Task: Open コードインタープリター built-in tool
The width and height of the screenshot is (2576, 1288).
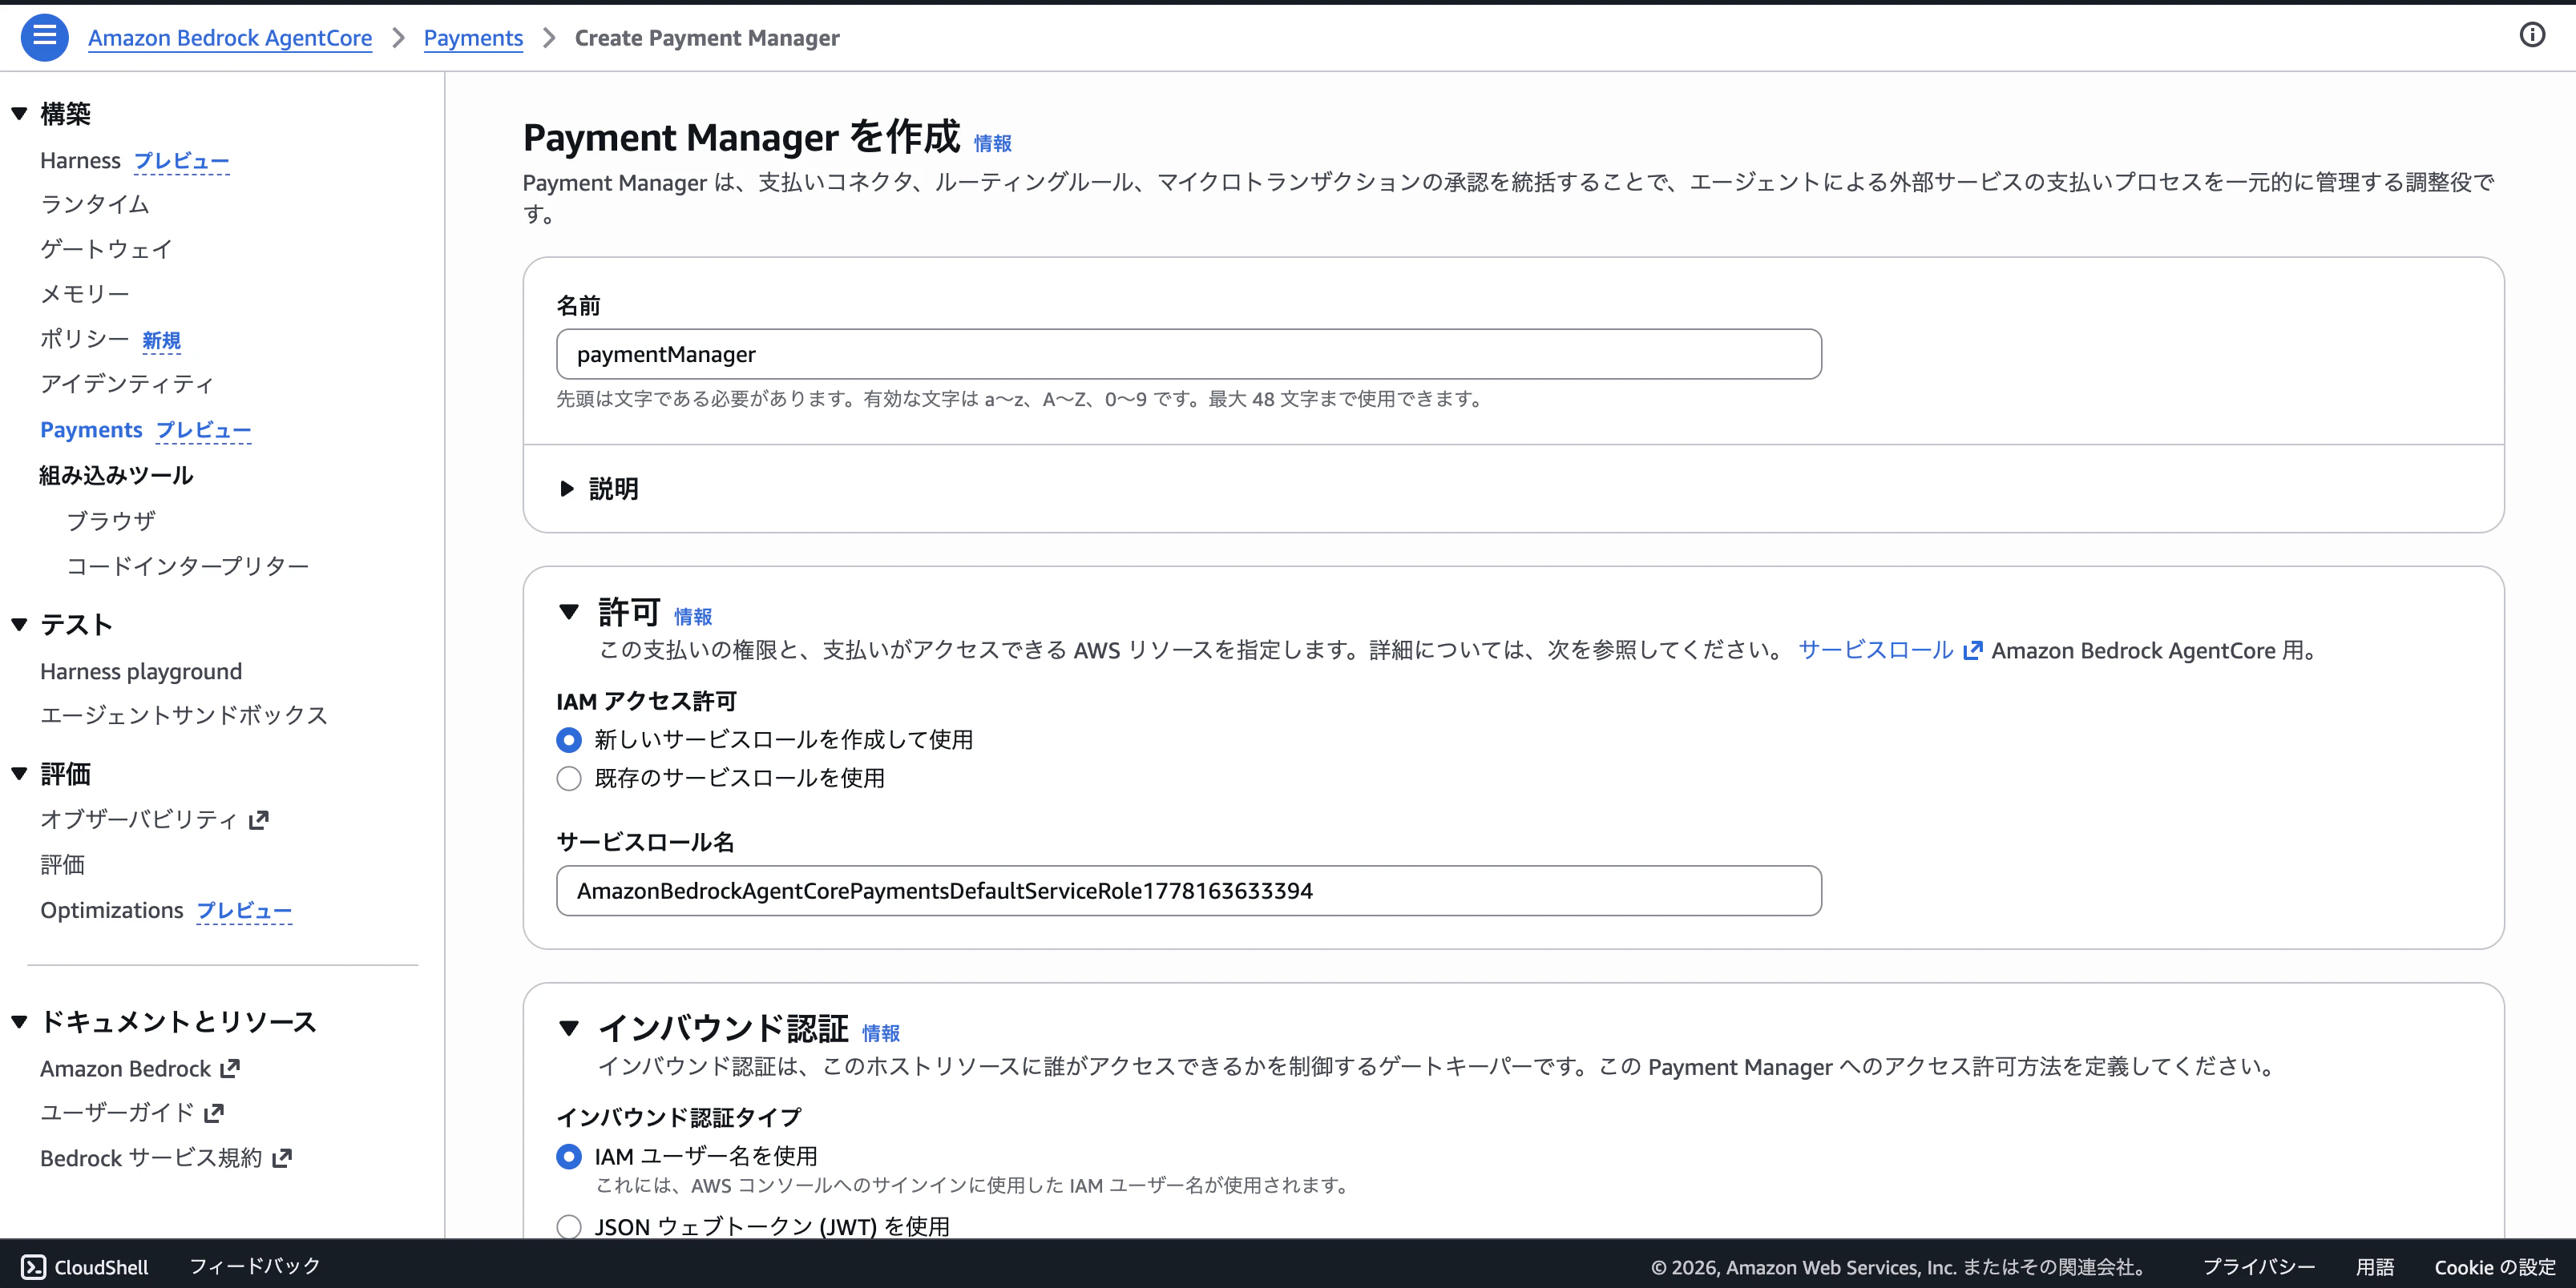Action: tap(187, 566)
